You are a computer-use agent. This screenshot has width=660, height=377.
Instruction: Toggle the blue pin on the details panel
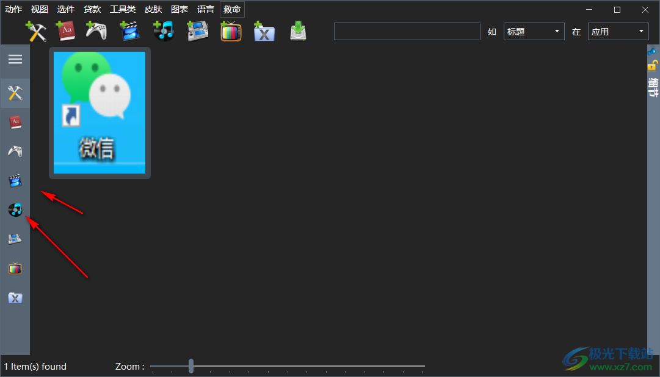[653, 52]
